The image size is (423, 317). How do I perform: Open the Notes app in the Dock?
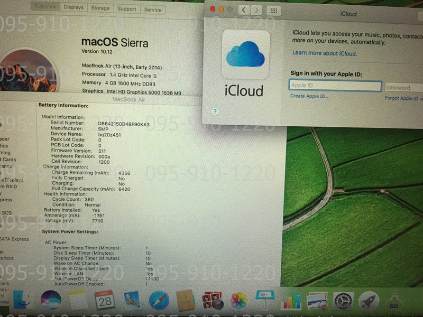(x=78, y=300)
